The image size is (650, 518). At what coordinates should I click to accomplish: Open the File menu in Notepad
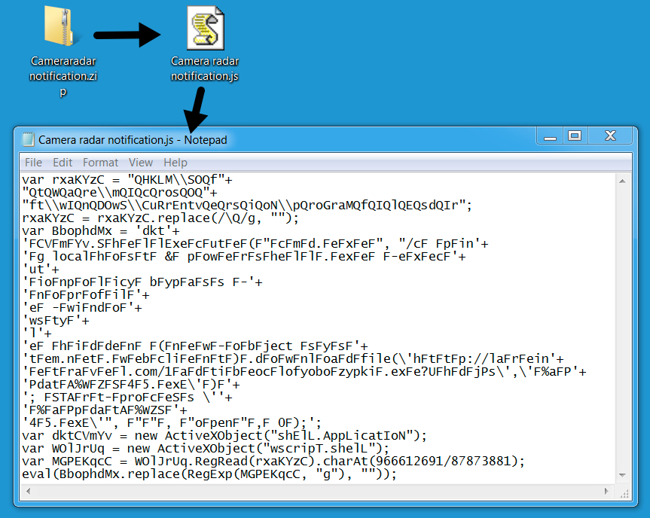33,163
